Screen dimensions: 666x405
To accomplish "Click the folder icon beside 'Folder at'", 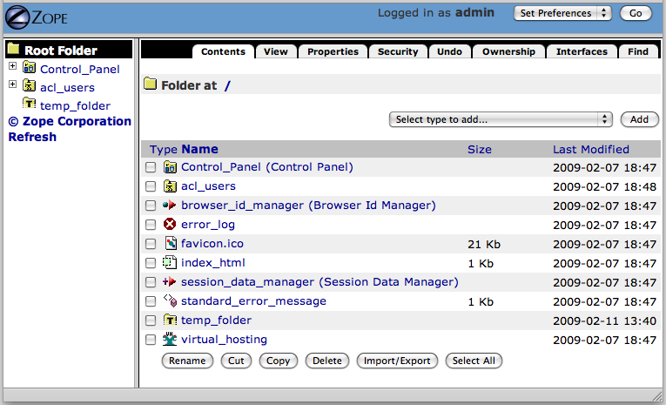I will point(151,84).
